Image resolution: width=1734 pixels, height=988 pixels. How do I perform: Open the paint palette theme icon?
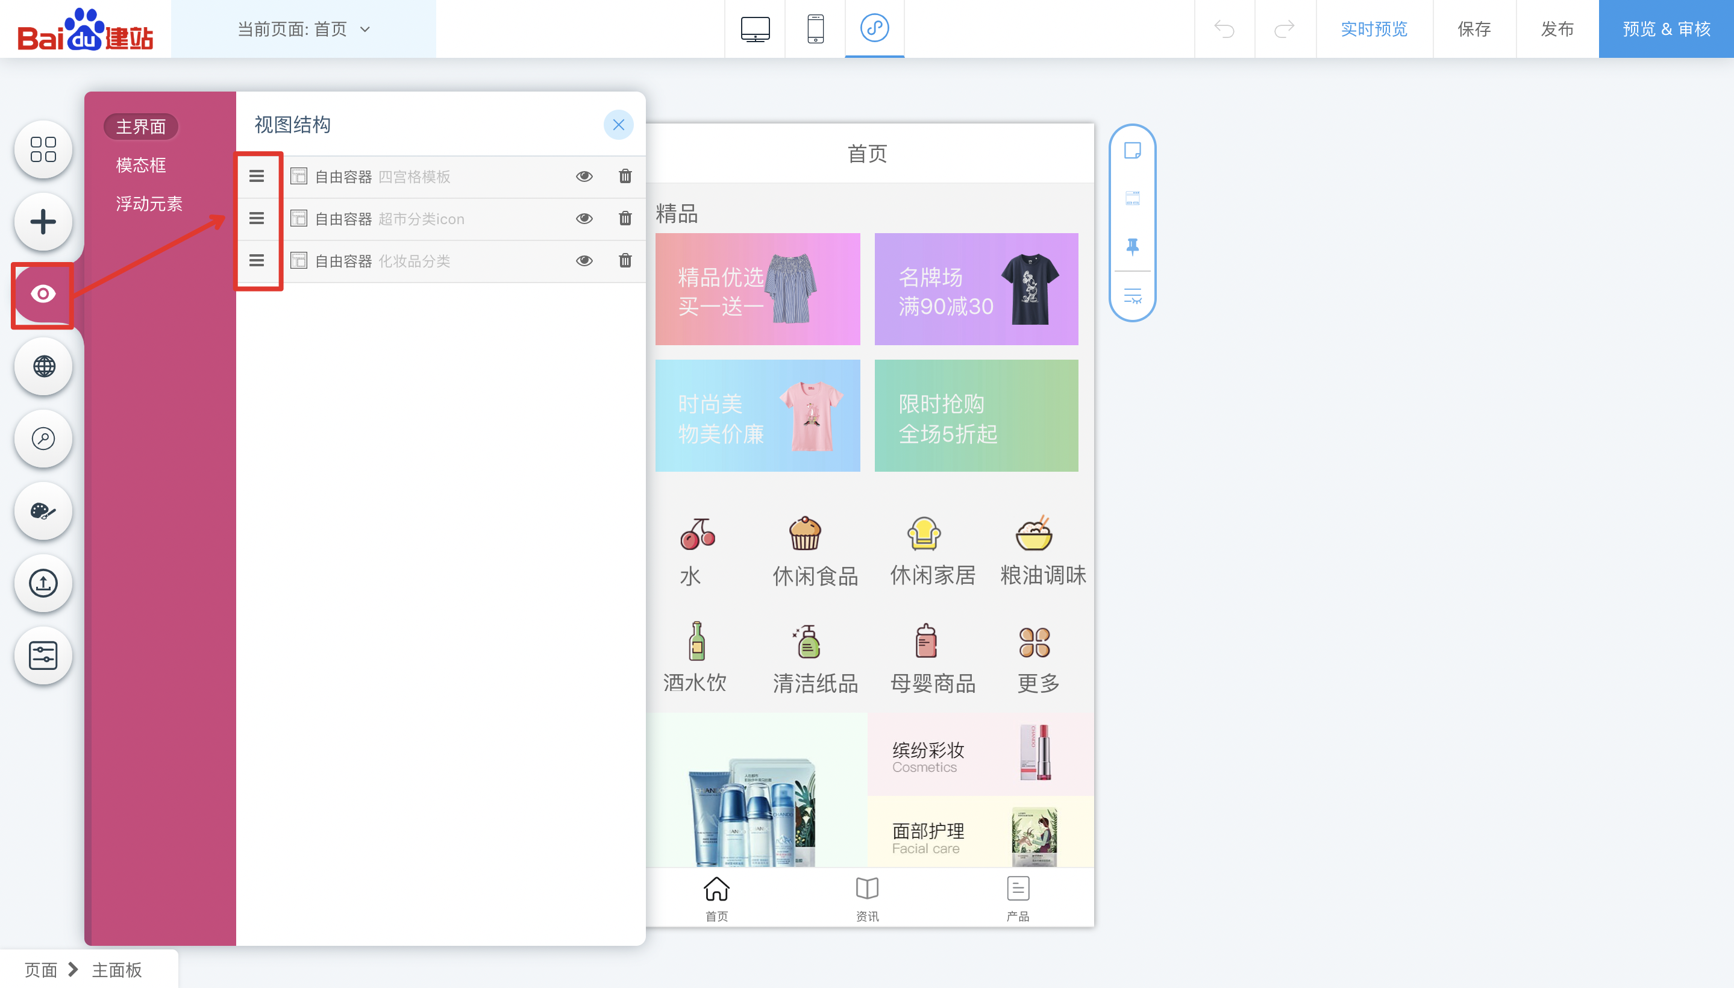pos(43,511)
